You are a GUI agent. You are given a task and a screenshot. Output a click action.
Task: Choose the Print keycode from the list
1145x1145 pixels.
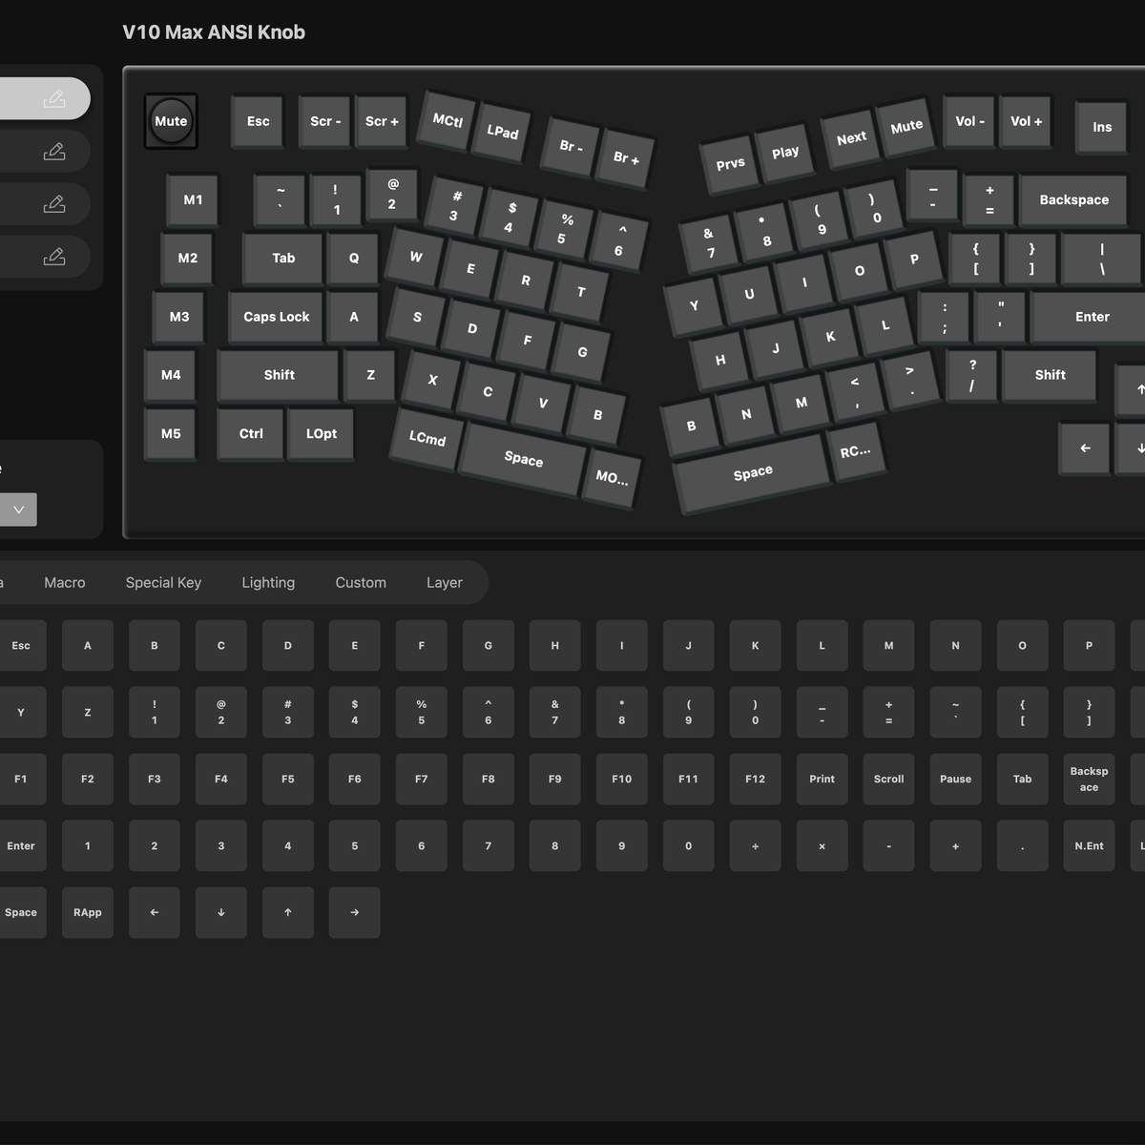[822, 779]
